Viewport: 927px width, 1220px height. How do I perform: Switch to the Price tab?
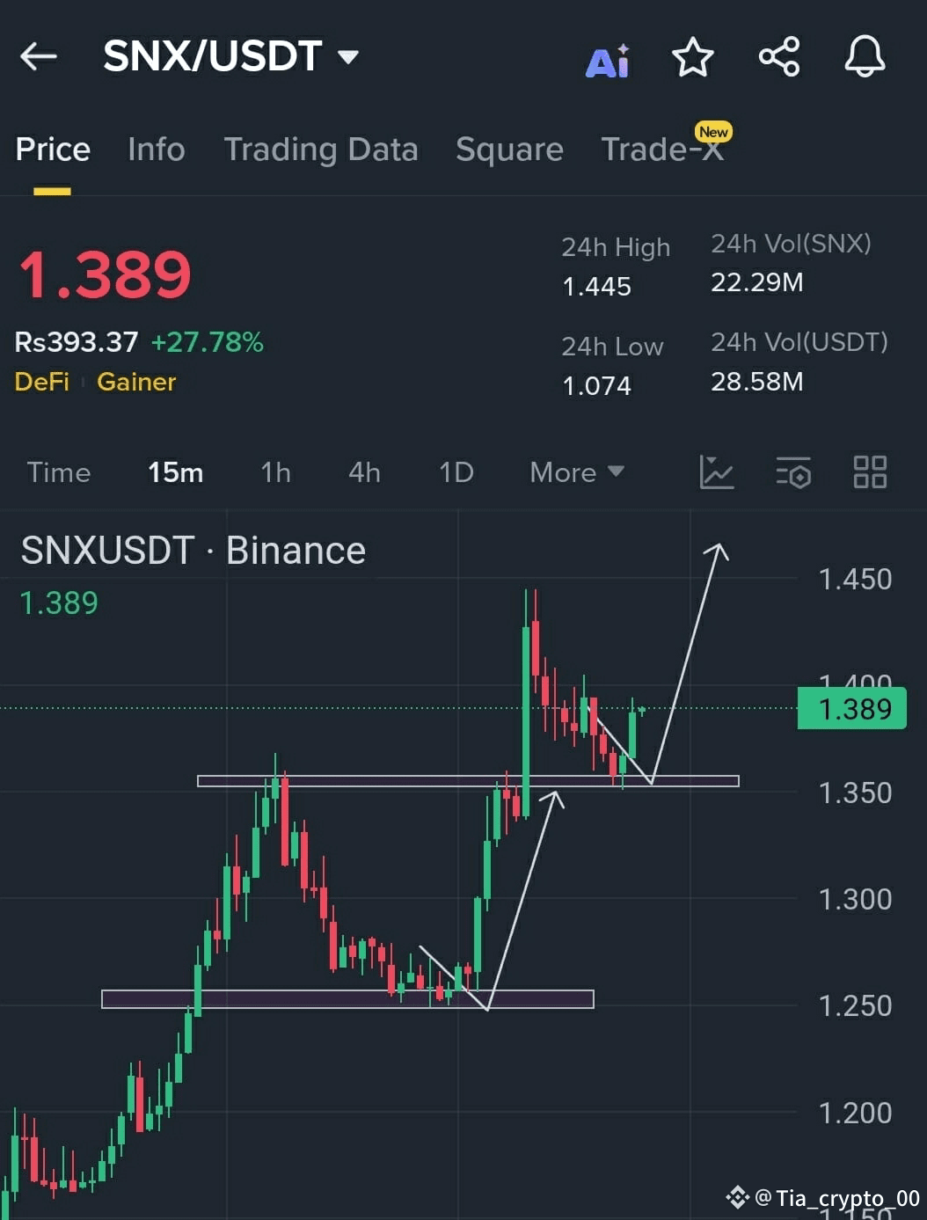[x=53, y=150]
